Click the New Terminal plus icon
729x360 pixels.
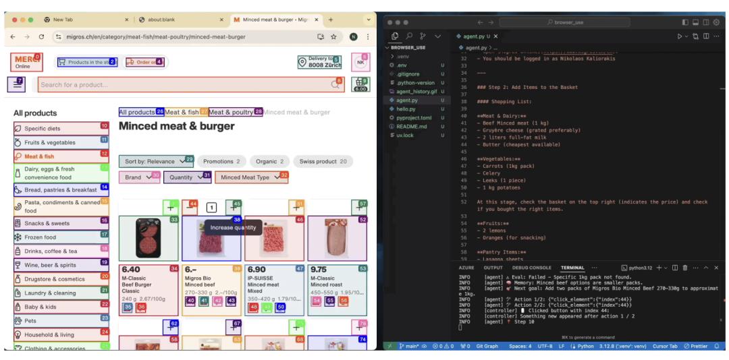(659, 268)
